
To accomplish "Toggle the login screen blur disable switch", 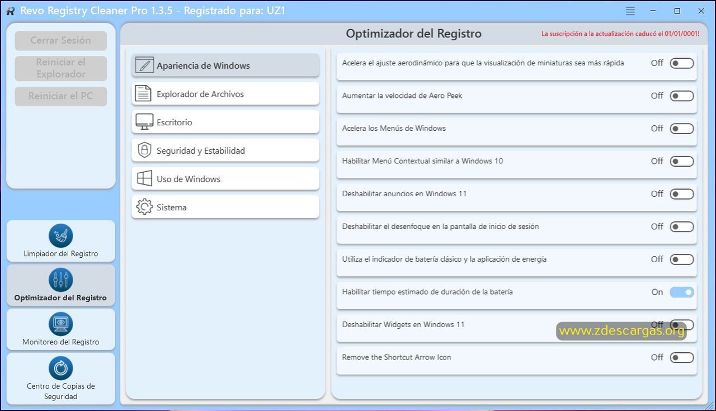I will 682,227.
